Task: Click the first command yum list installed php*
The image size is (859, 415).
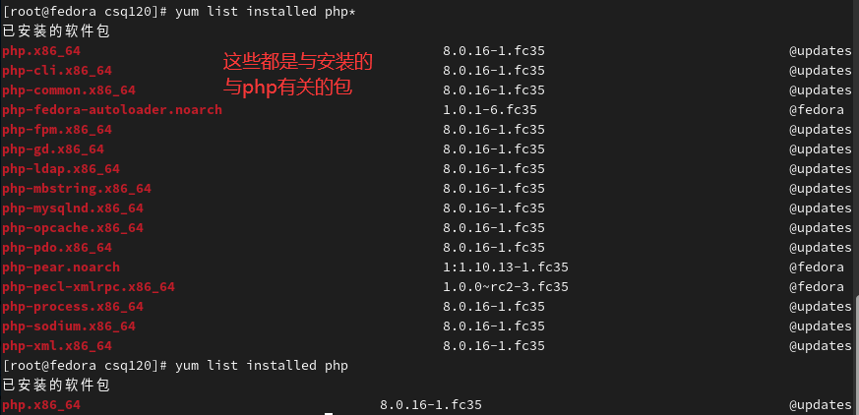Action: 265,12
